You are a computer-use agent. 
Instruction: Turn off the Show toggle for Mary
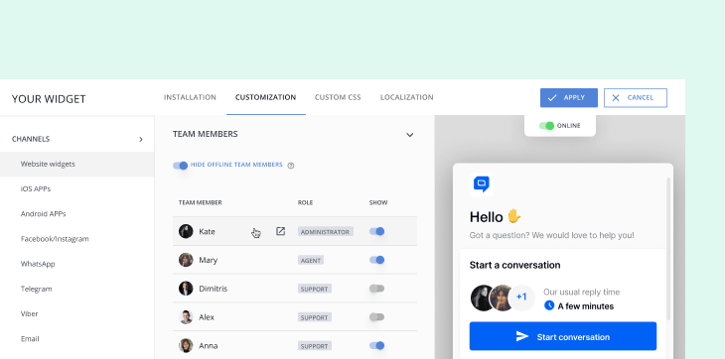(376, 260)
